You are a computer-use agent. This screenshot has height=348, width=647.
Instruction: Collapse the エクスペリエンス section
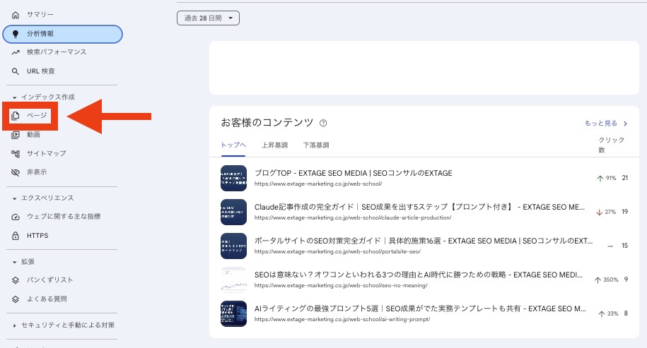[43, 198]
